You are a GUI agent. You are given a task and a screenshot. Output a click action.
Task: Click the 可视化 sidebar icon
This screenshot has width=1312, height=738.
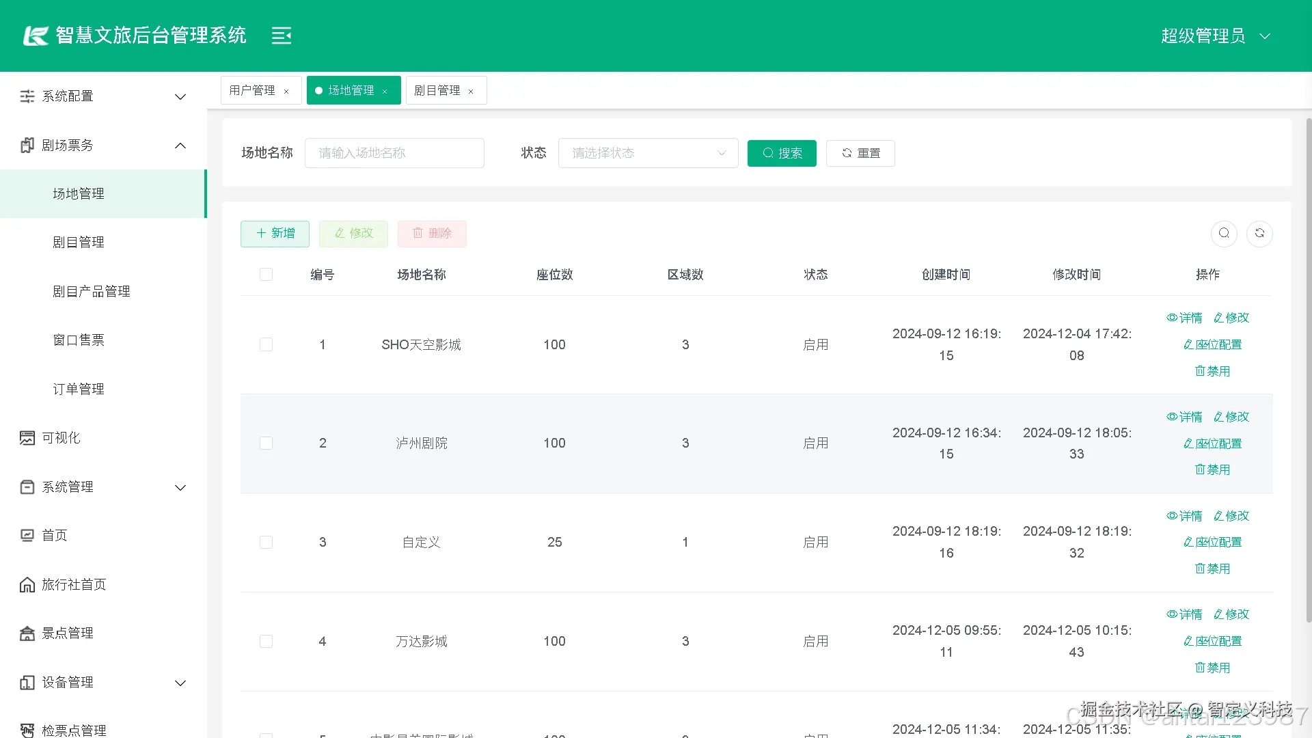[27, 438]
